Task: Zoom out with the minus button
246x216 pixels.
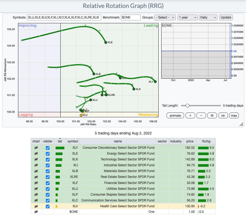Action: 201,116
